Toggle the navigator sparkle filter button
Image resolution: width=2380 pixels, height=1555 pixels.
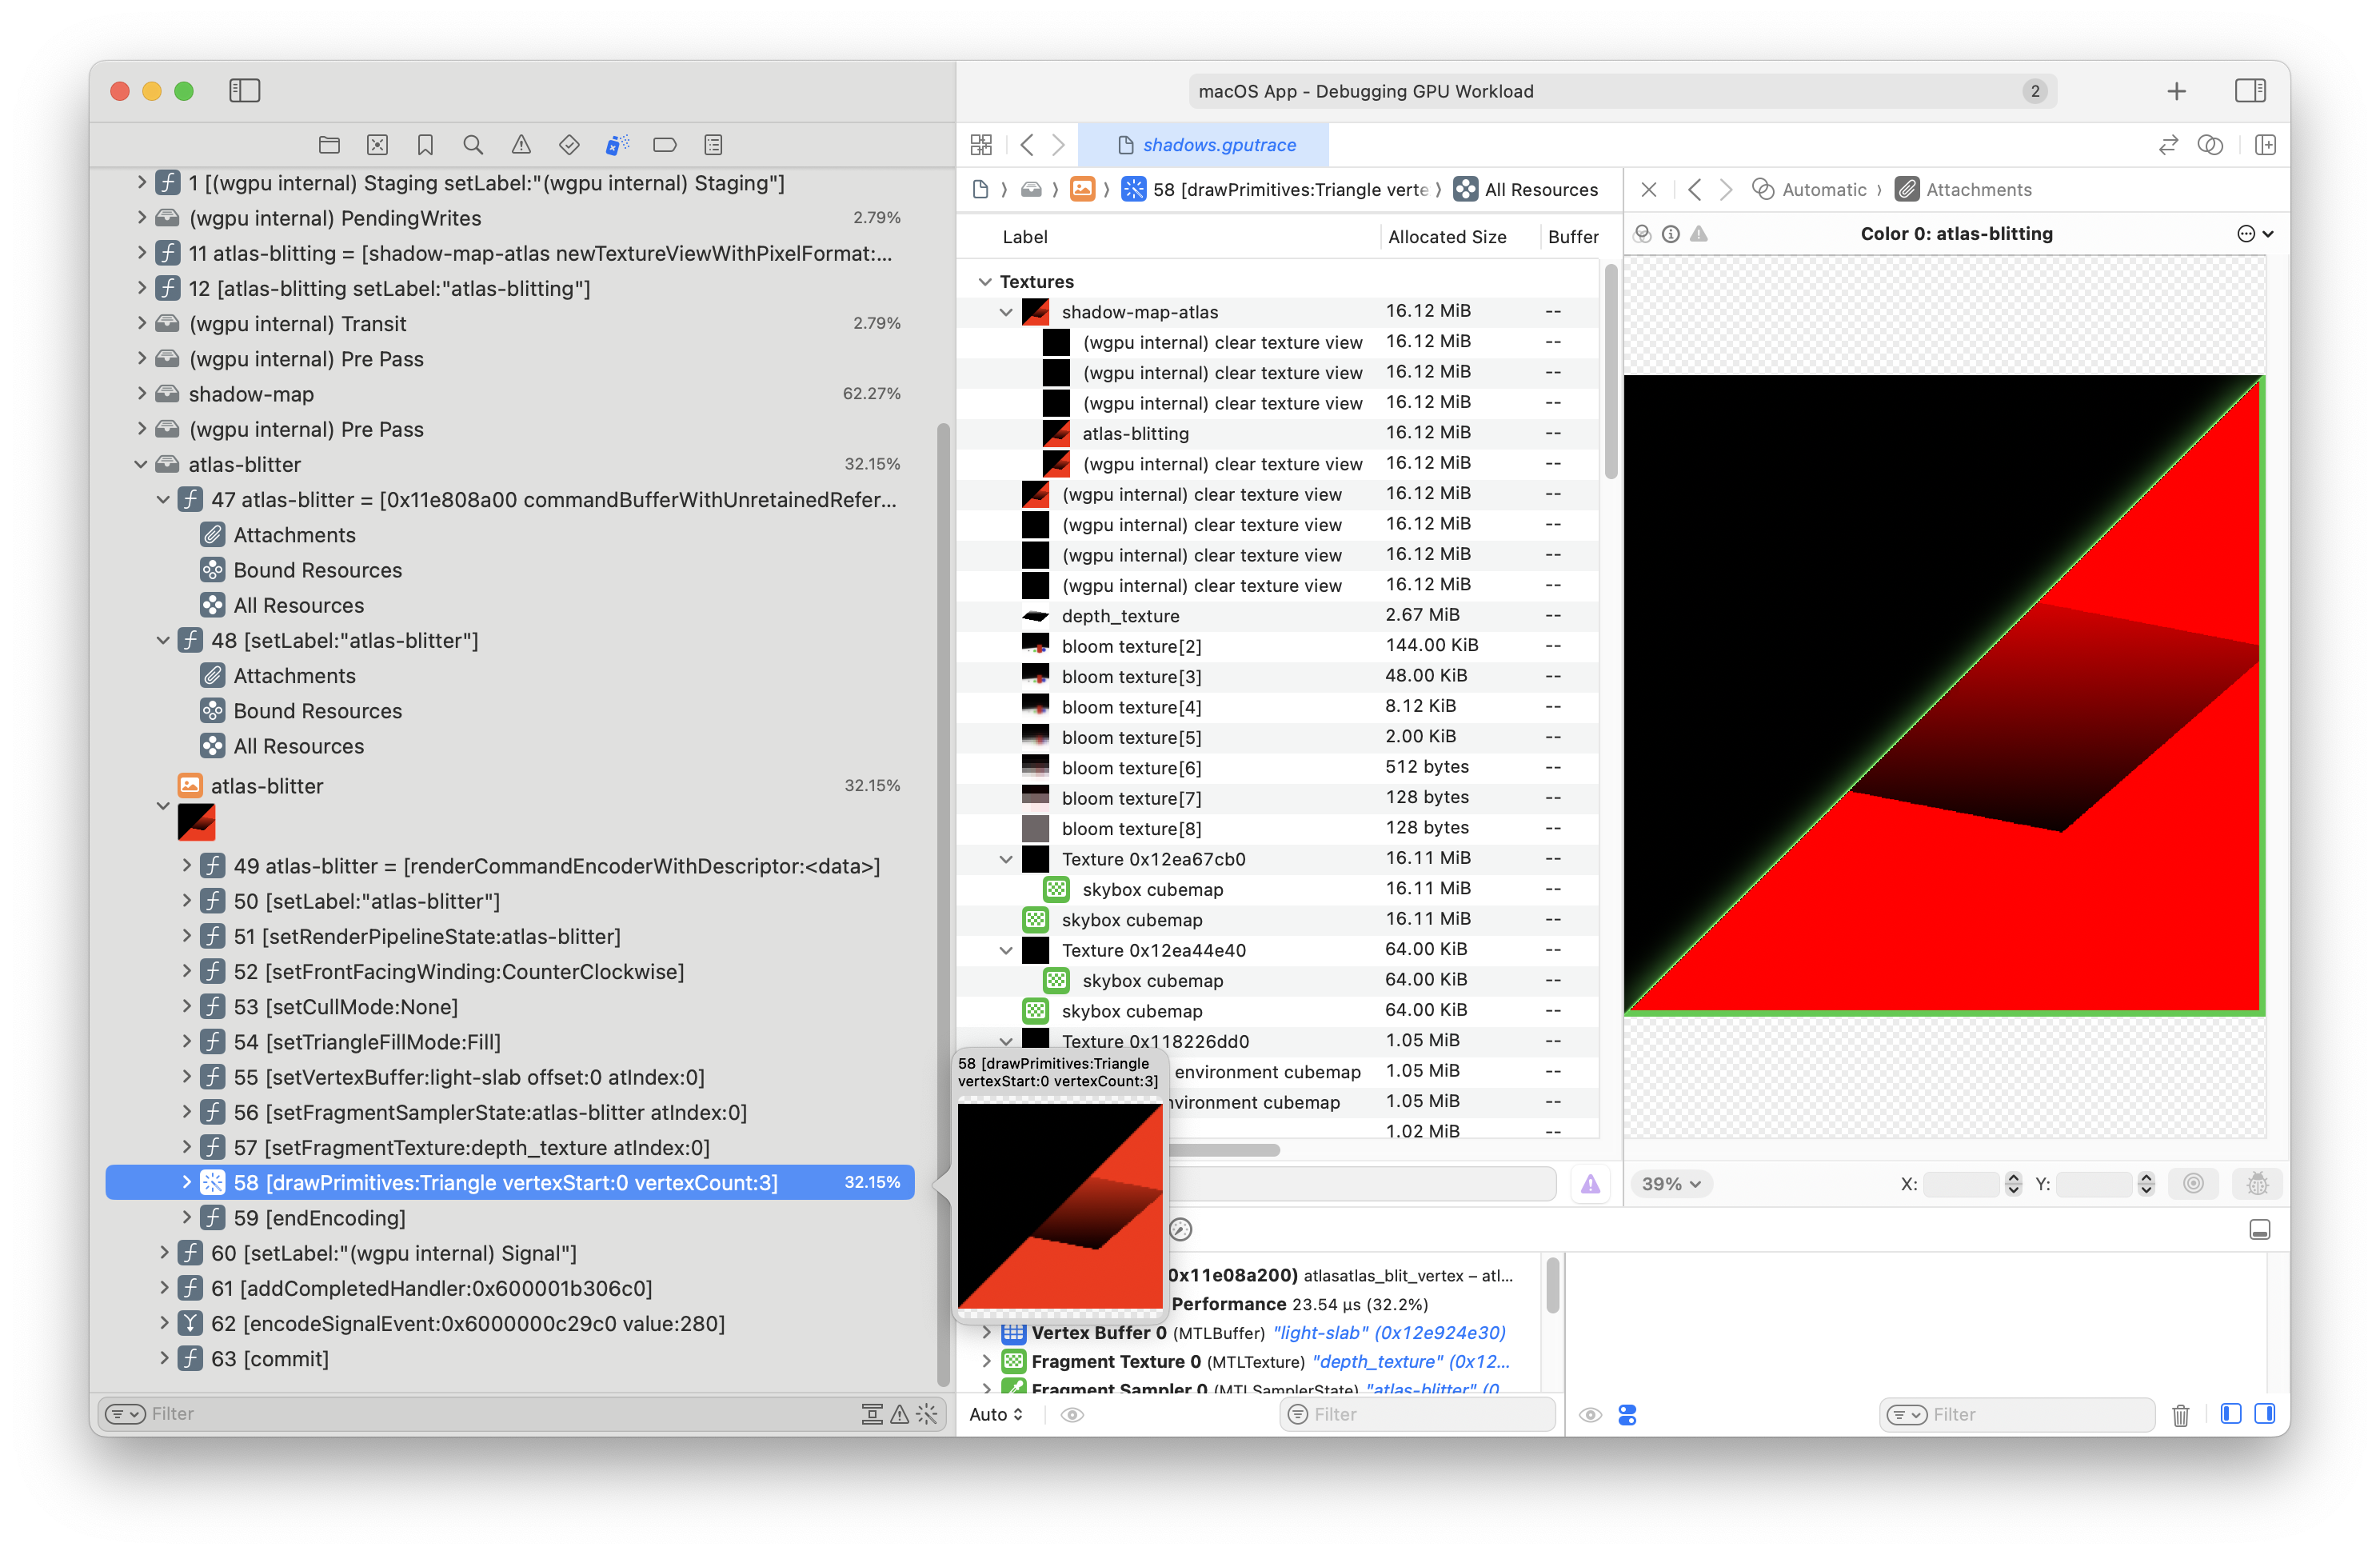pyautogui.click(x=927, y=1414)
